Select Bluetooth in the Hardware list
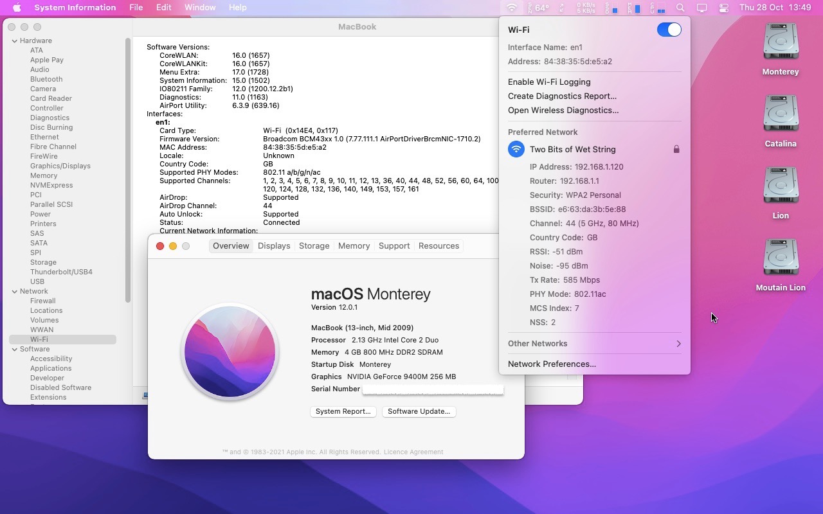Image resolution: width=823 pixels, height=514 pixels. [46, 79]
